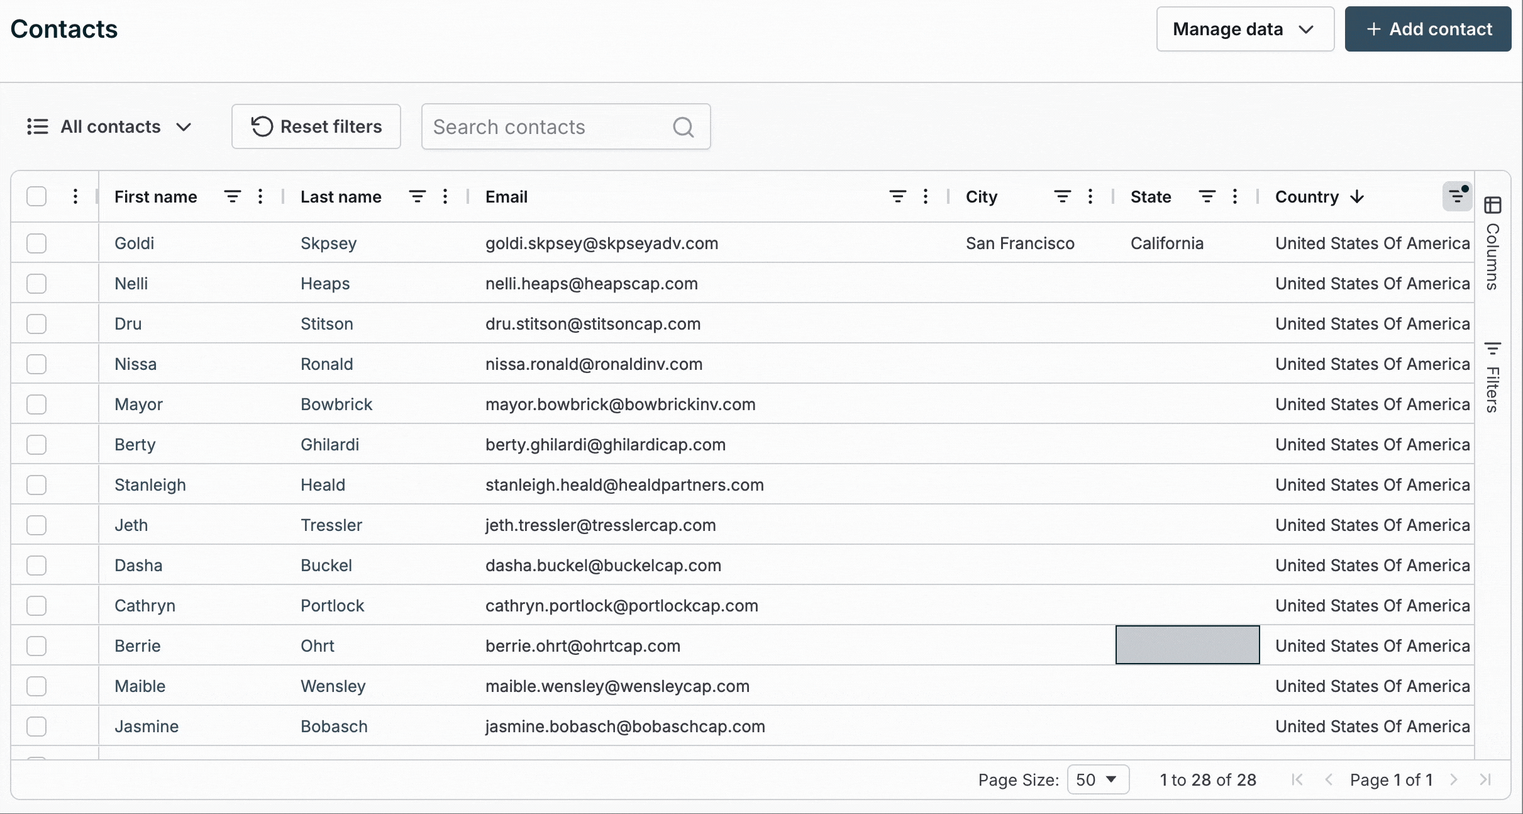
Task: Sort by Last name column header
Action: tap(341, 197)
